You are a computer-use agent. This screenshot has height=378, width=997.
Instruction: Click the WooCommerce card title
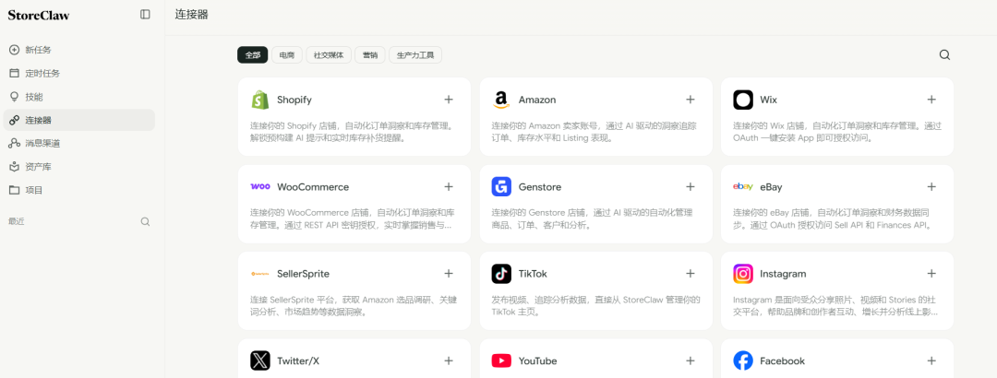tap(313, 187)
